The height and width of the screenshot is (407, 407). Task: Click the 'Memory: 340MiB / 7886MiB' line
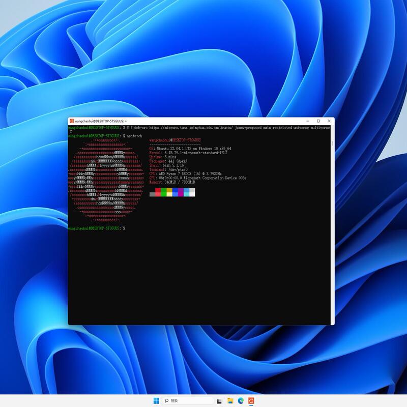click(172, 182)
